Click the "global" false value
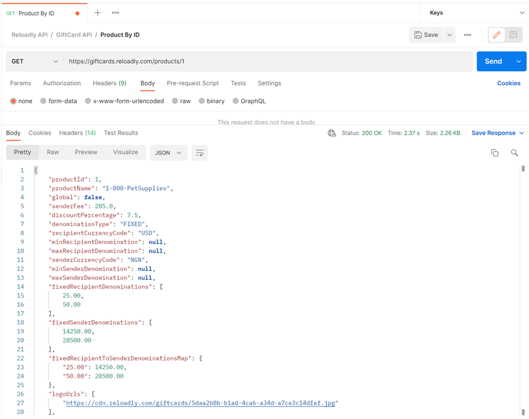 coord(93,198)
